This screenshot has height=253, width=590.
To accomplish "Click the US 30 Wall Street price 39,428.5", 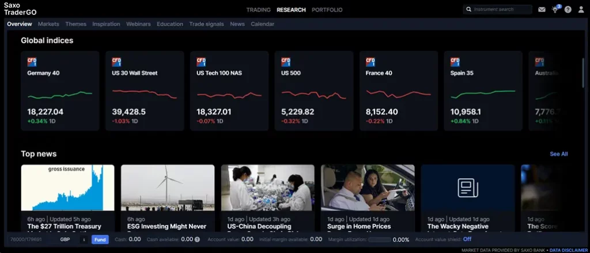I will (x=128, y=112).
